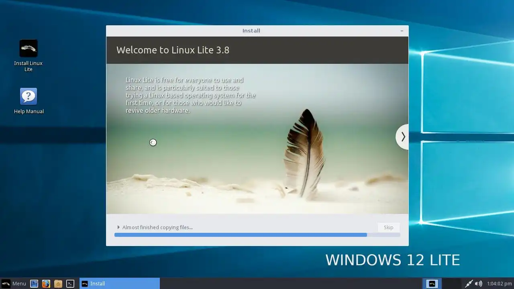Select the second empty workspace in the switcher
Viewport: 514px width, 289px height.
click(451, 283)
